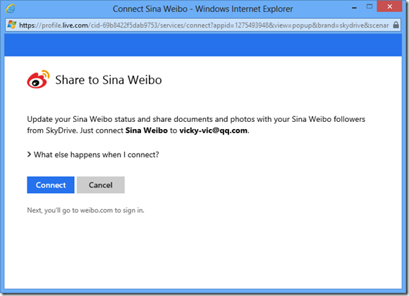
Task: Click the "Update your Sina Weibo status" sentence
Action: (x=196, y=125)
